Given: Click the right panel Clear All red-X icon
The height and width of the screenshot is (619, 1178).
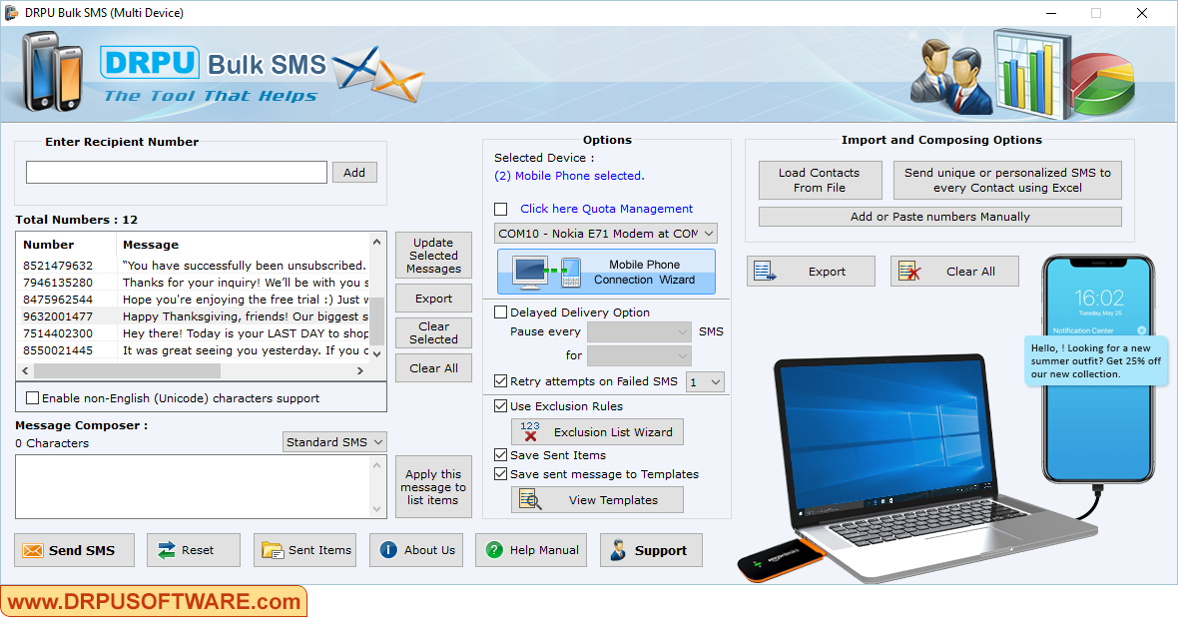Looking at the screenshot, I should tap(909, 272).
